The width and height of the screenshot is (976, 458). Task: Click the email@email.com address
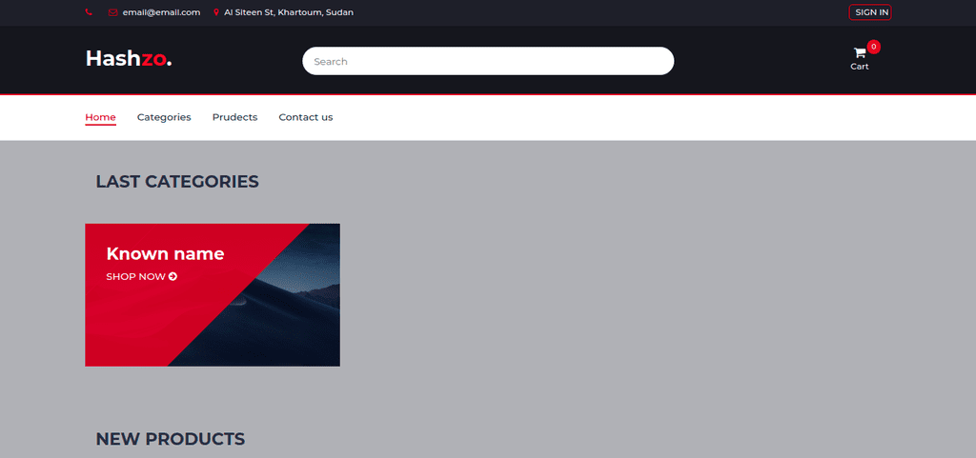click(x=161, y=12)
